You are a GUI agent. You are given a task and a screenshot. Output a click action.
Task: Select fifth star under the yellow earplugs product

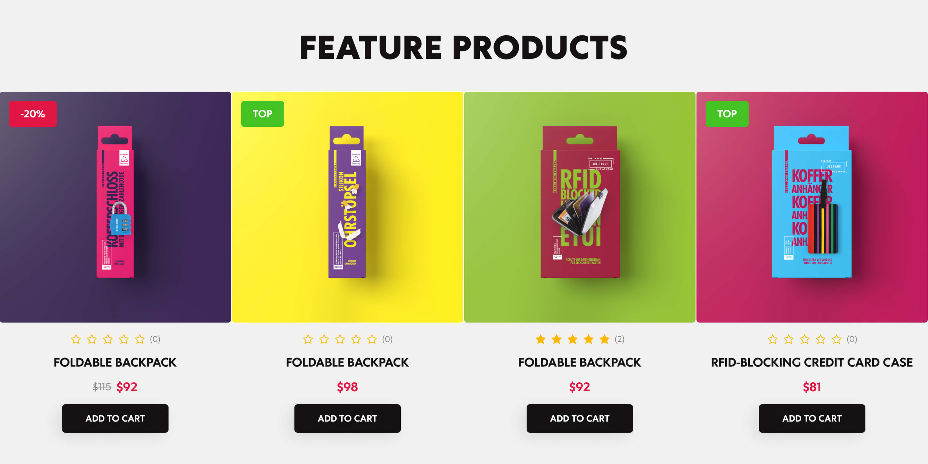click(372, 339)
